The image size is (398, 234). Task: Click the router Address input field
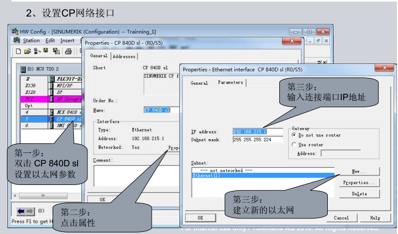(341, 154)
